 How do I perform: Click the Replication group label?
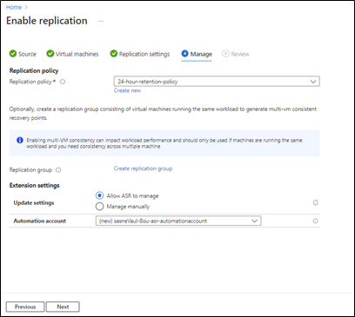30,170
